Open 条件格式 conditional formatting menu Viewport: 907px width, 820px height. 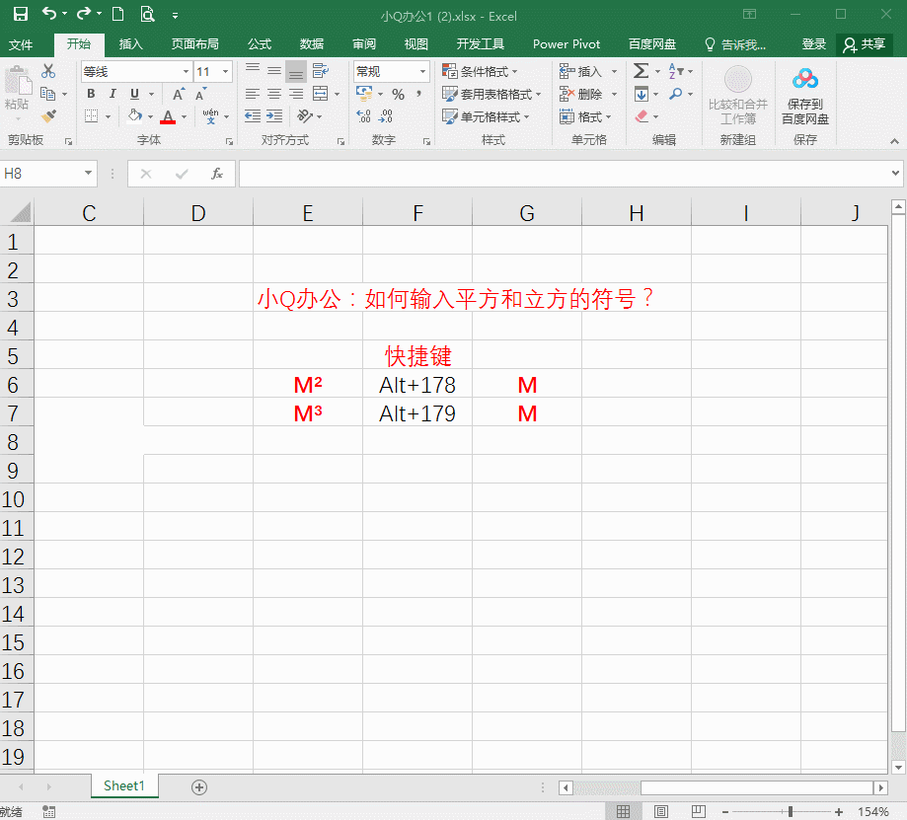coord(480,71)
